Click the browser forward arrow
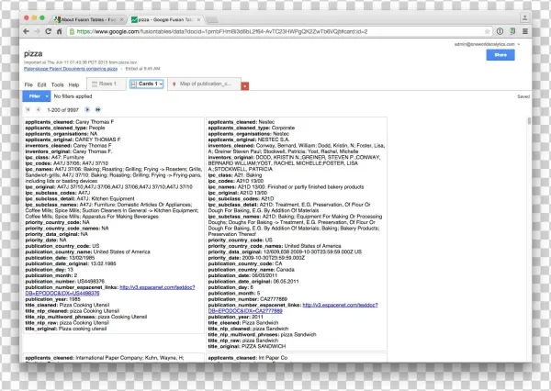Image resolution: width=551 pixels, height=391 pixels. click(x=38, y=31)
